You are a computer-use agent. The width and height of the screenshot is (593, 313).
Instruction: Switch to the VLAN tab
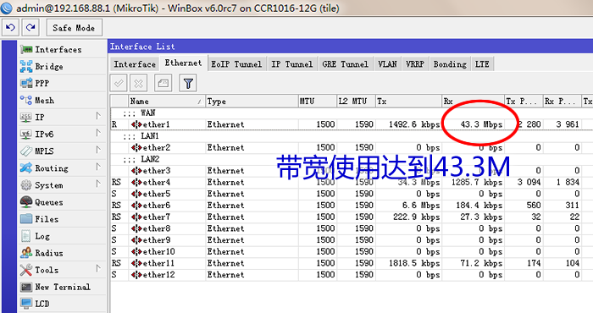click(x=387, y=64)
